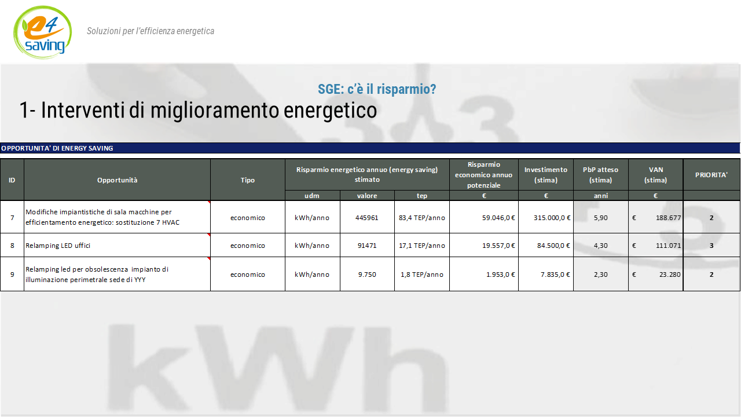This screenshot has height=417, width=741.
Task: Click 'economico' in the row 9 perimetrale line
Action: click(248, 275)
